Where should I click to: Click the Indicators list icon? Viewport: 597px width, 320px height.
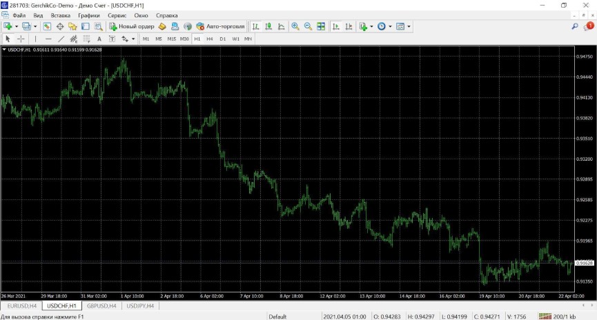[x=363, y=26]
